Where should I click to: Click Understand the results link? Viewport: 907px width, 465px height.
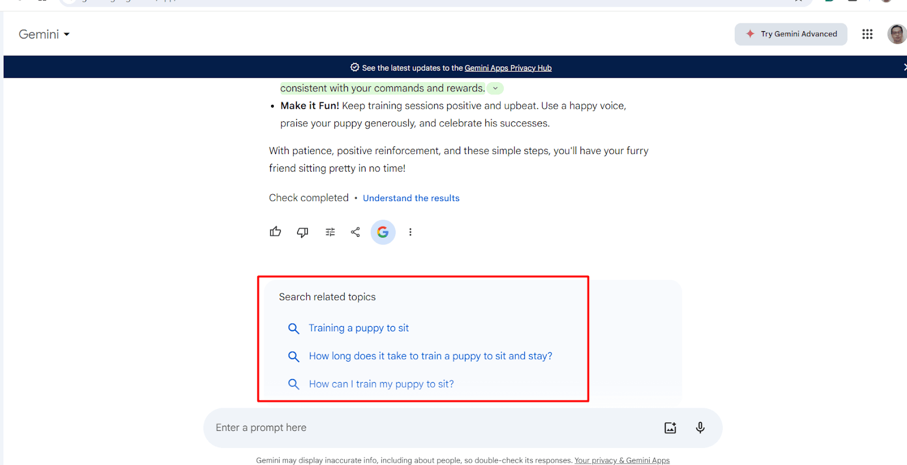pyautogui.click(x=411, y=198)
